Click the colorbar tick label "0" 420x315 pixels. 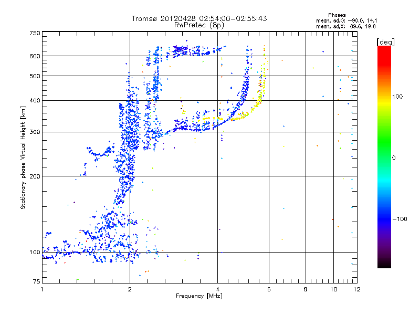(394, 158)
